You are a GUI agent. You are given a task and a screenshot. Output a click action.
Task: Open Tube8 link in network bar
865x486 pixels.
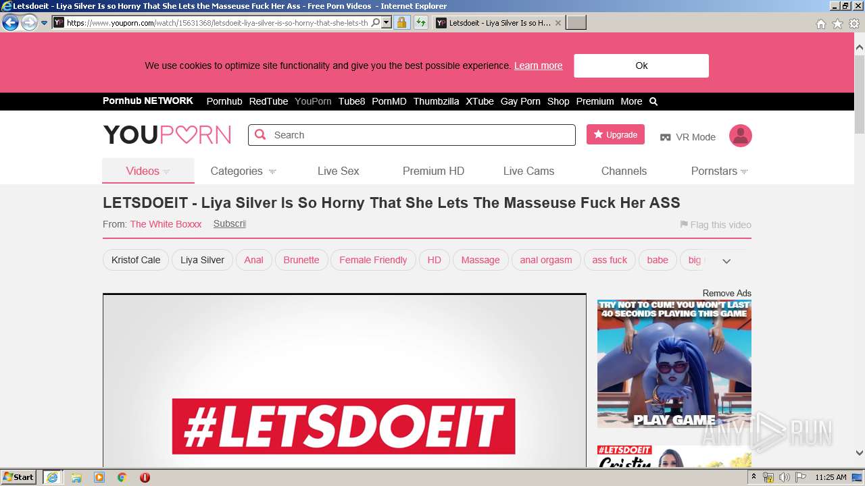(x=351, y=101)
